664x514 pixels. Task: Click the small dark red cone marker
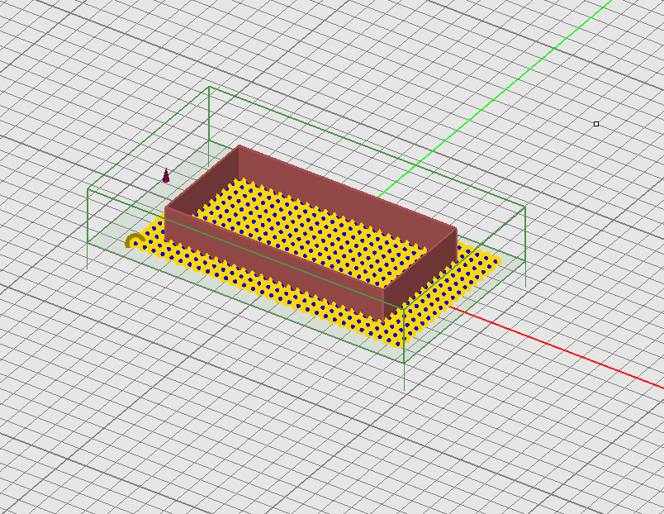[x=166, y=176]
